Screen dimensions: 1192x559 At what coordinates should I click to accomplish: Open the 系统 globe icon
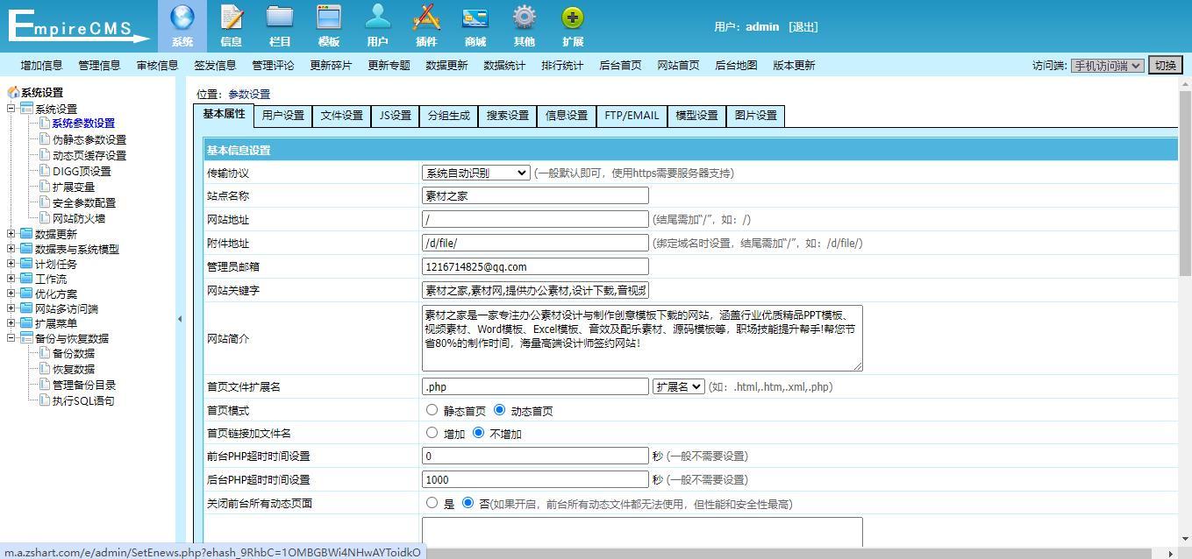pos(182,18)
